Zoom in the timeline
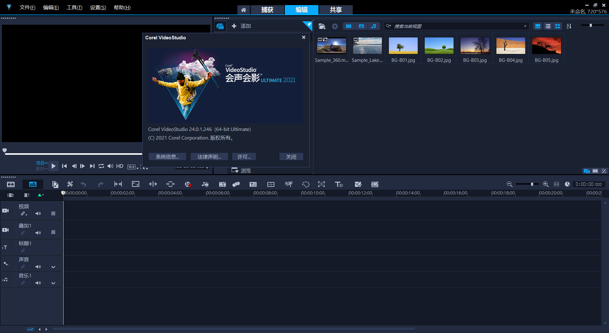609x333 pixels. 546,184
